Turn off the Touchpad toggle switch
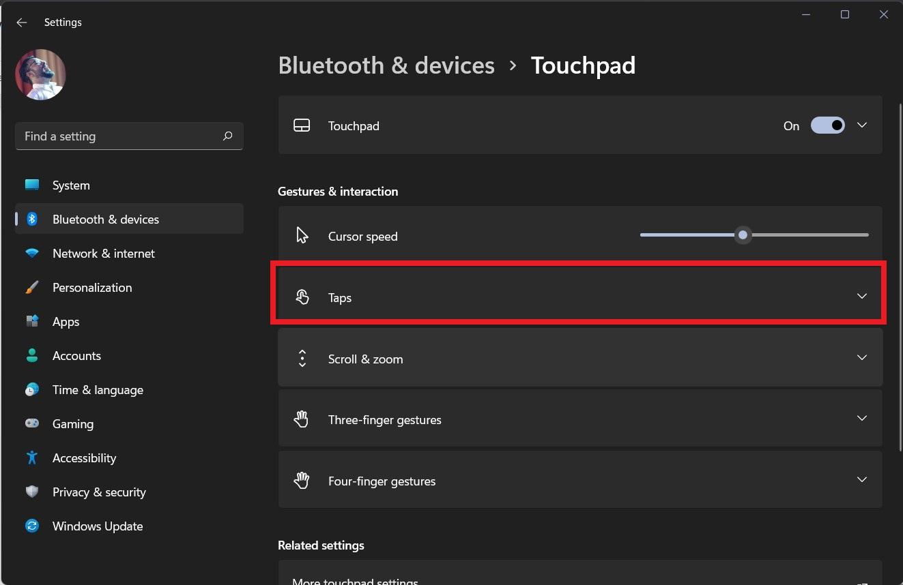The height and width of the screenshot is (585, 903). tap(827, 125)
